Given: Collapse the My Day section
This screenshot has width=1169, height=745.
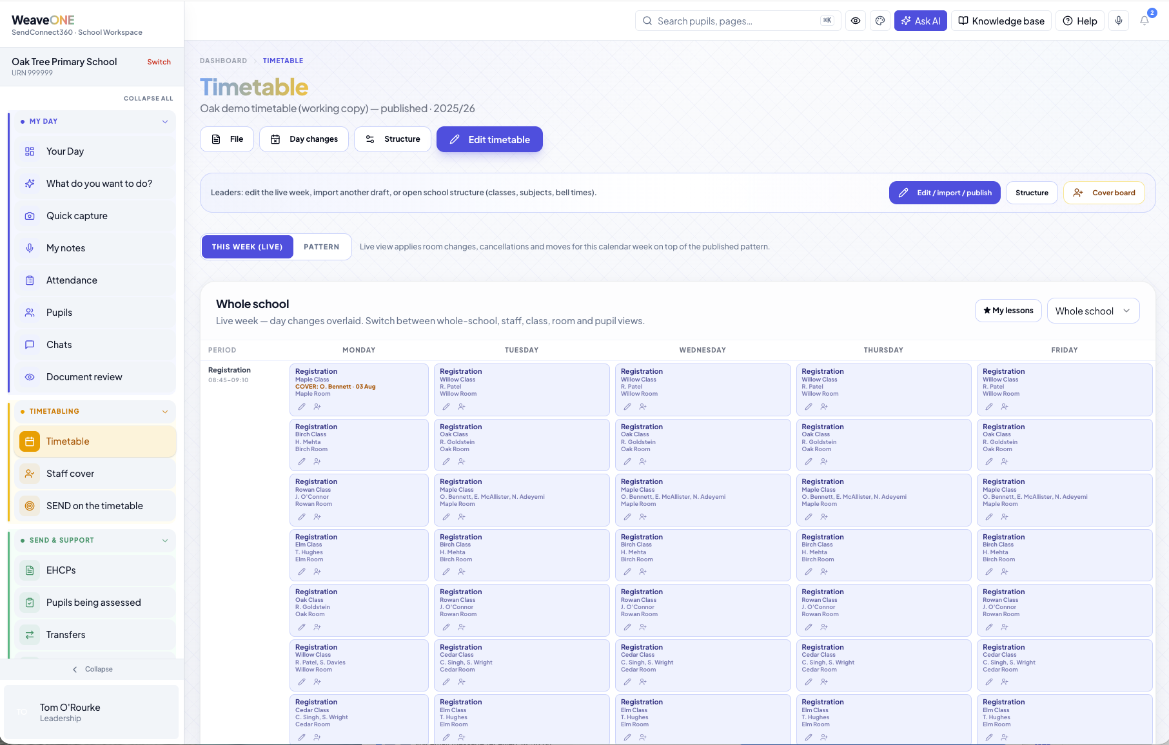Looking at the screenshot, I should point(165,121).
